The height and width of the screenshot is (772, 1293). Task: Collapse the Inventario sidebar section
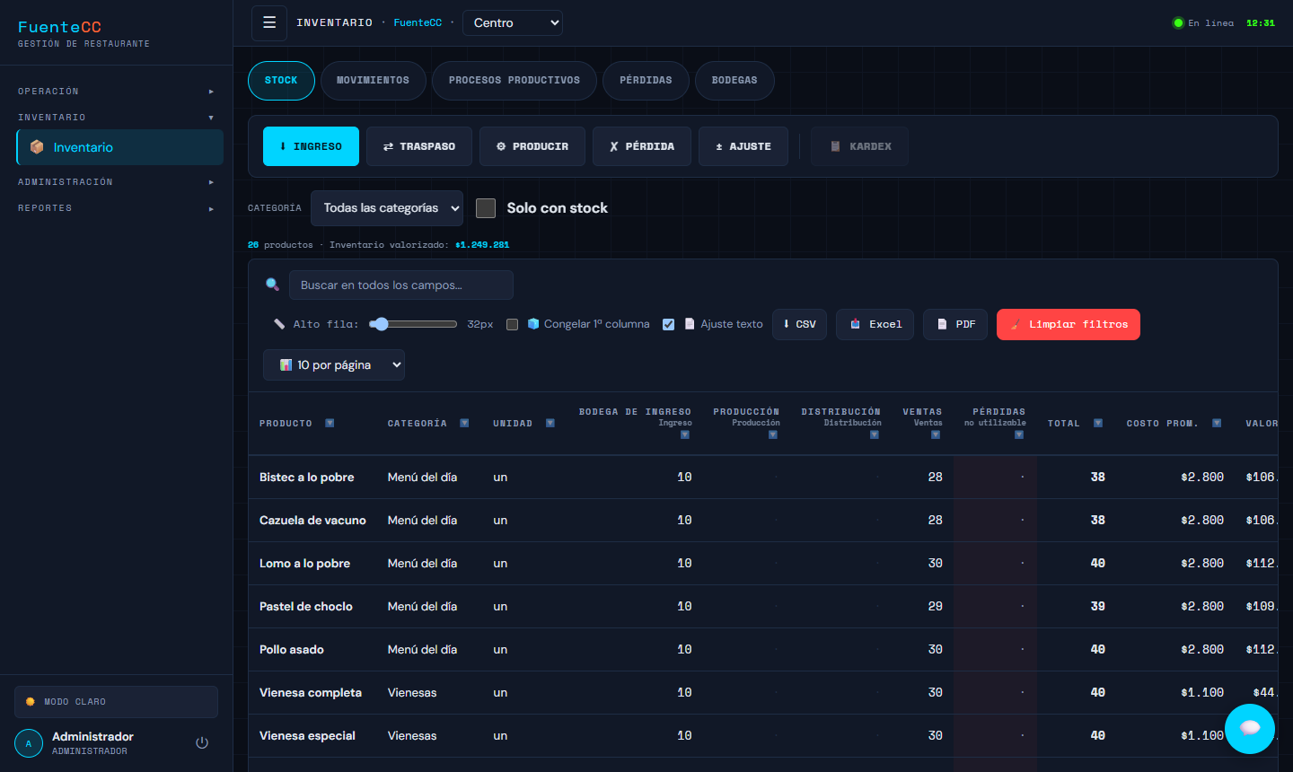(116, 118)
